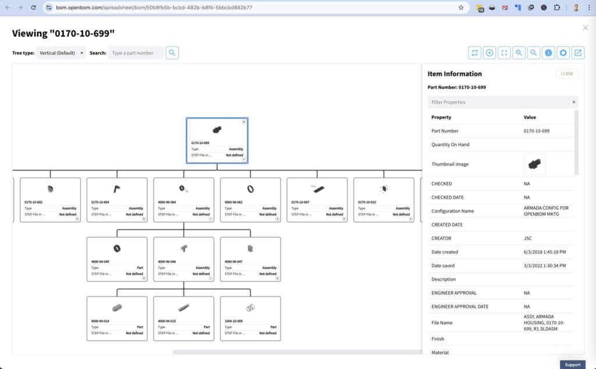Click the Date saved value 3/3/2022
Viewport: 596px width, 369px height.
(545, 266)
